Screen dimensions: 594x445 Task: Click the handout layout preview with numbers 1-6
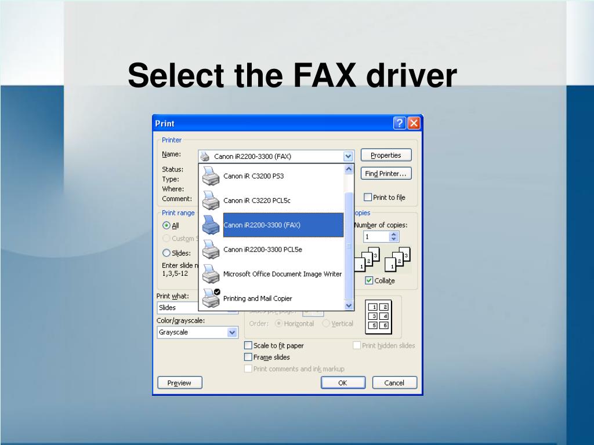tap(378, 317)
